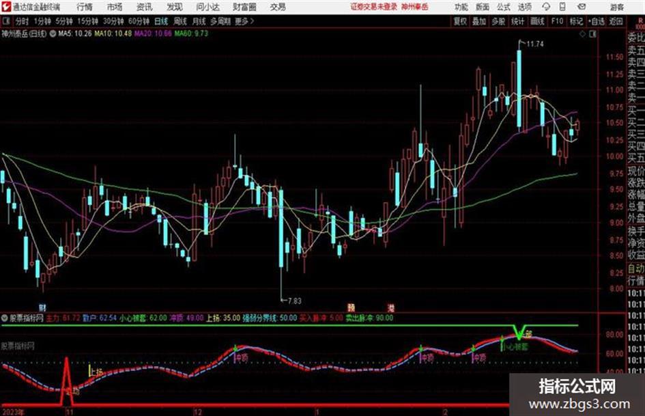The image size is (645, 416).
Task: Click the 多股 multi-stock button
Action: click(x=498, y=21)
